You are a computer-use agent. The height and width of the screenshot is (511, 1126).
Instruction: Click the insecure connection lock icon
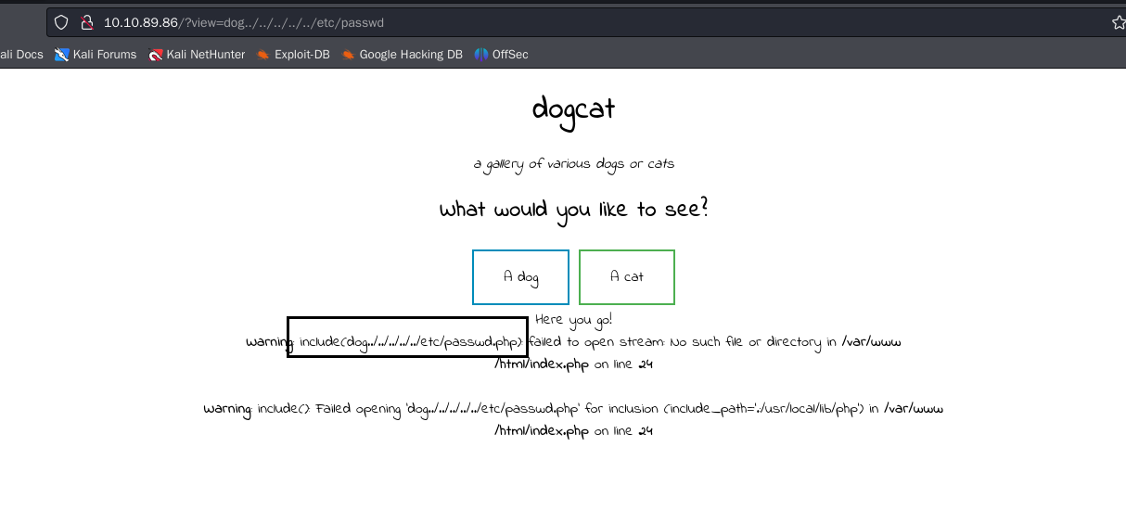coord(87,22)
